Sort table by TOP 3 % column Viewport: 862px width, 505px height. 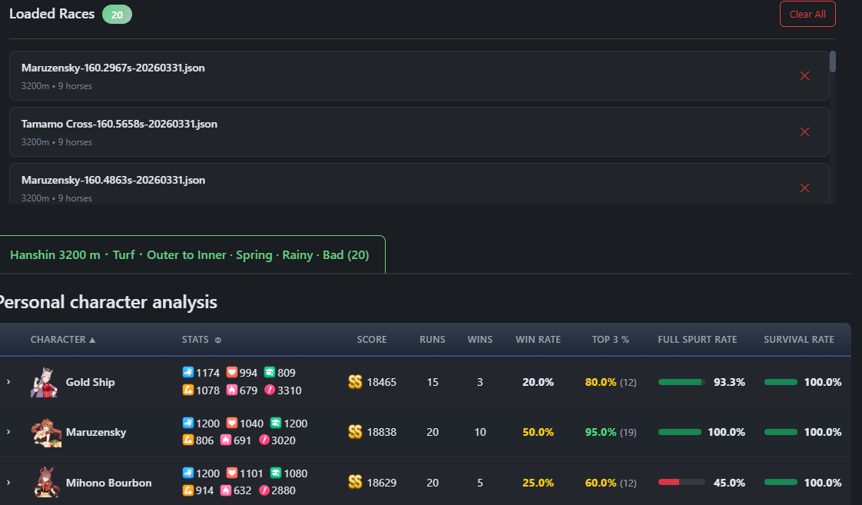(x=610, y=340)
